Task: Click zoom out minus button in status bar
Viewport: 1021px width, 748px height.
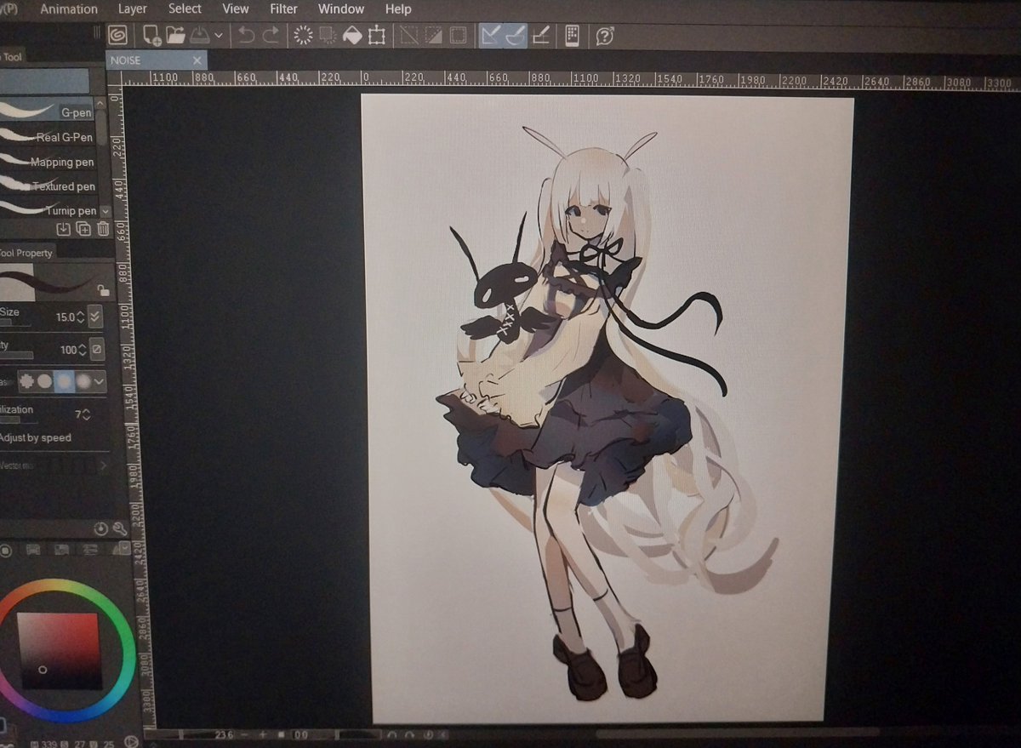Action: [245, 734]
